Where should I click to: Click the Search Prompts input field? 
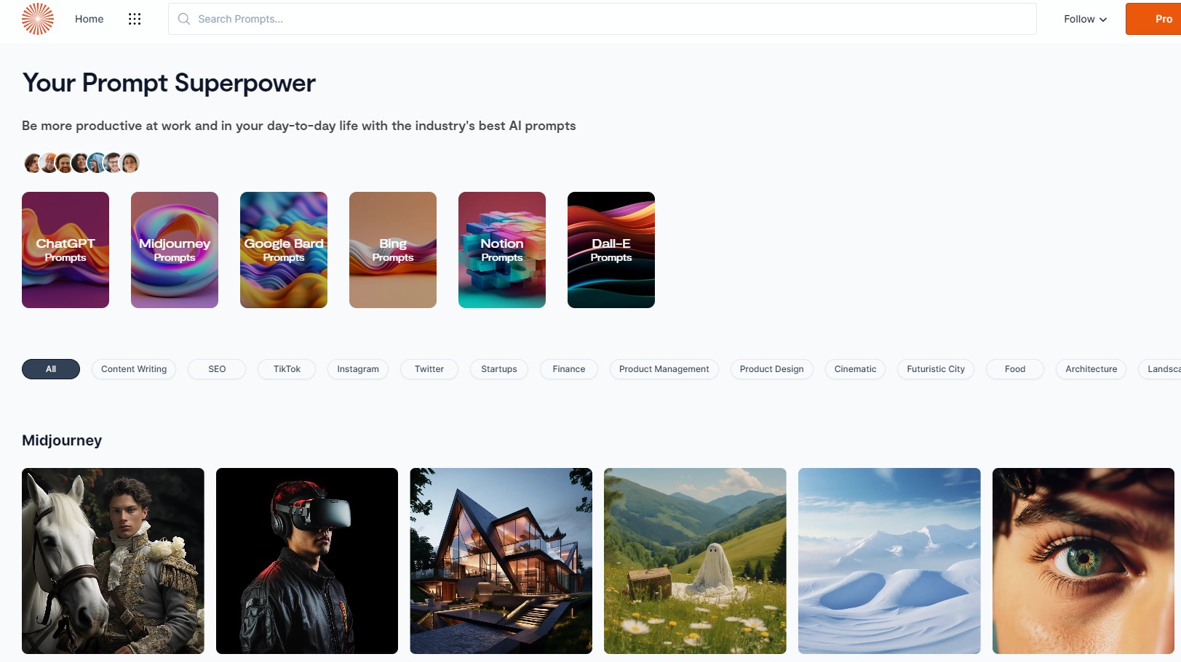603,19
